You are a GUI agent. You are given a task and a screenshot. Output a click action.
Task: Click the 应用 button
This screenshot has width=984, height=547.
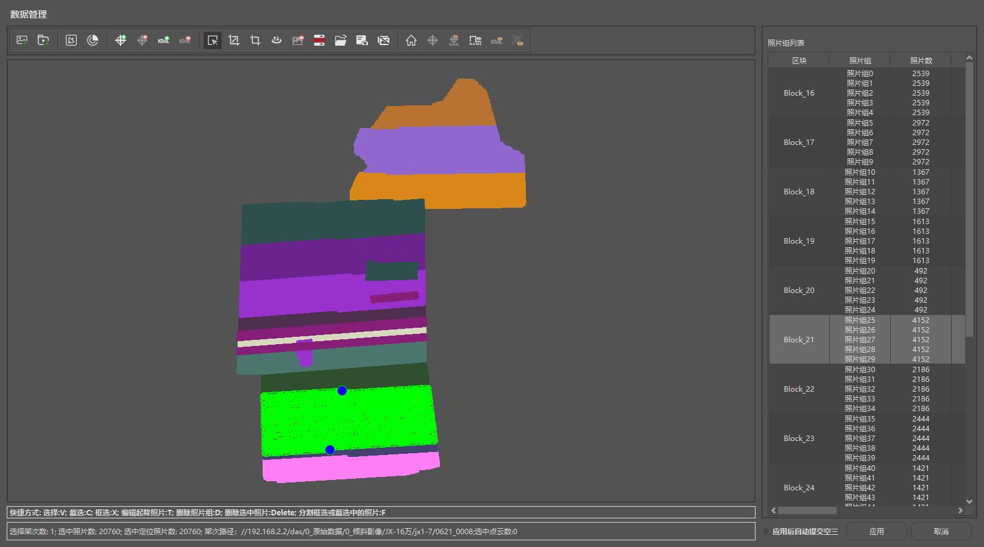[x=876, y=531]
